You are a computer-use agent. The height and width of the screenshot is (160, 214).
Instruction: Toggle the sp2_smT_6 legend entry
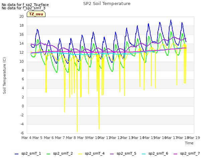(155, 154)
